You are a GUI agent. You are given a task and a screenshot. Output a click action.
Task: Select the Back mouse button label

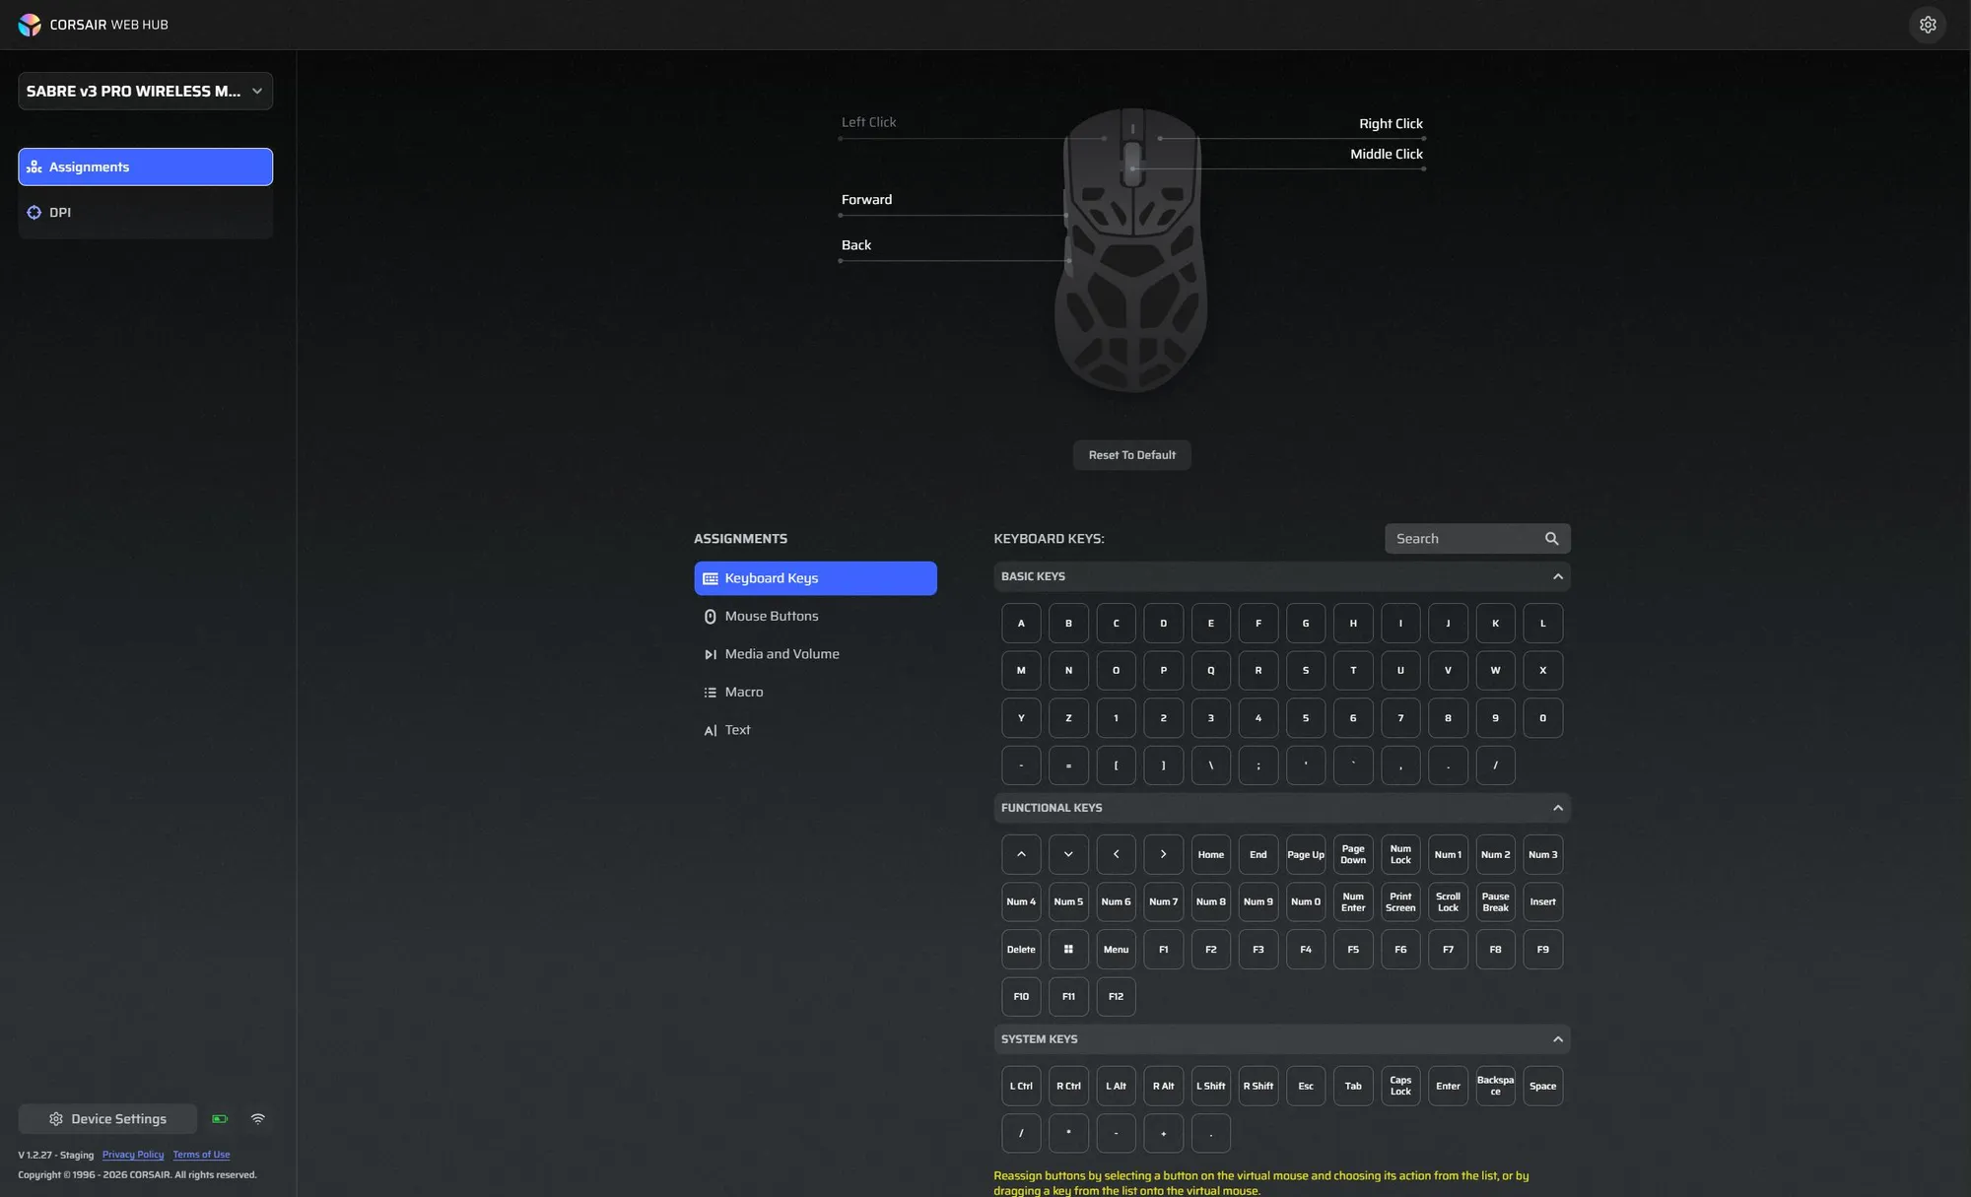[x=856, y=245]
